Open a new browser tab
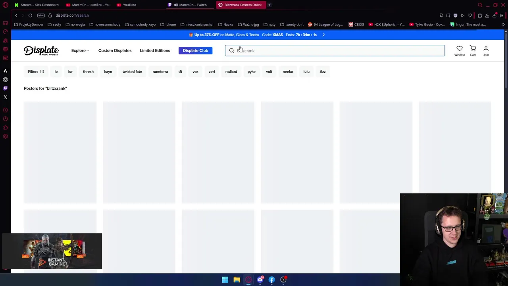 coord(269,5)
